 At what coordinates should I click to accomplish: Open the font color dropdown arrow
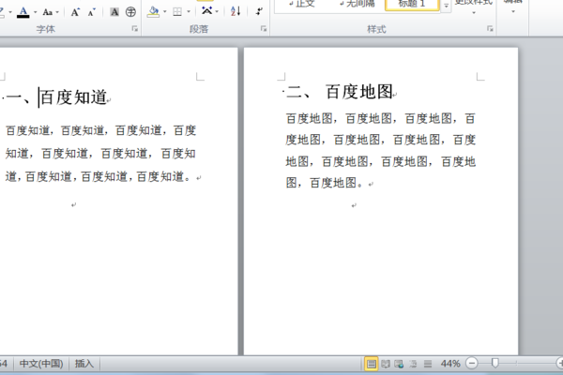36,12
